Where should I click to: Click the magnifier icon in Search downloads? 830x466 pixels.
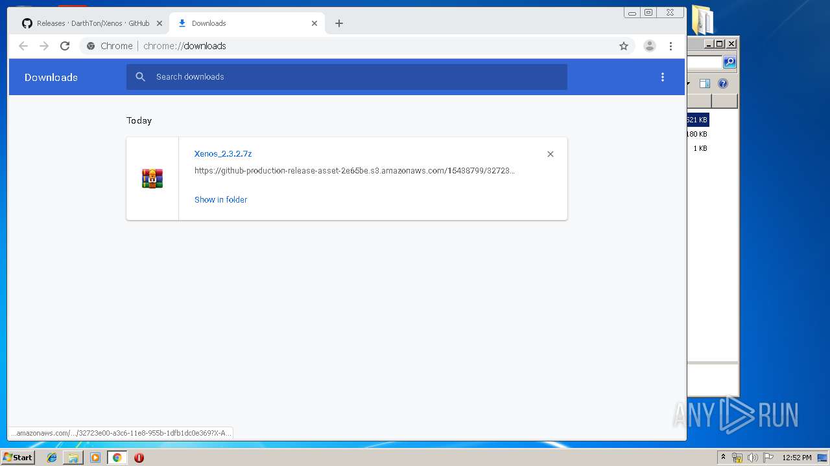pyautogui.click(x=140, y=77)
